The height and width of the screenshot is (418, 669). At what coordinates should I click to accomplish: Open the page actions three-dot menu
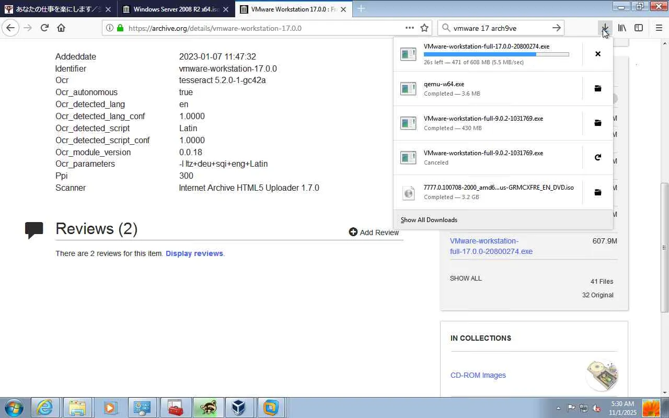pyautogui.click(x=410, y=28)
